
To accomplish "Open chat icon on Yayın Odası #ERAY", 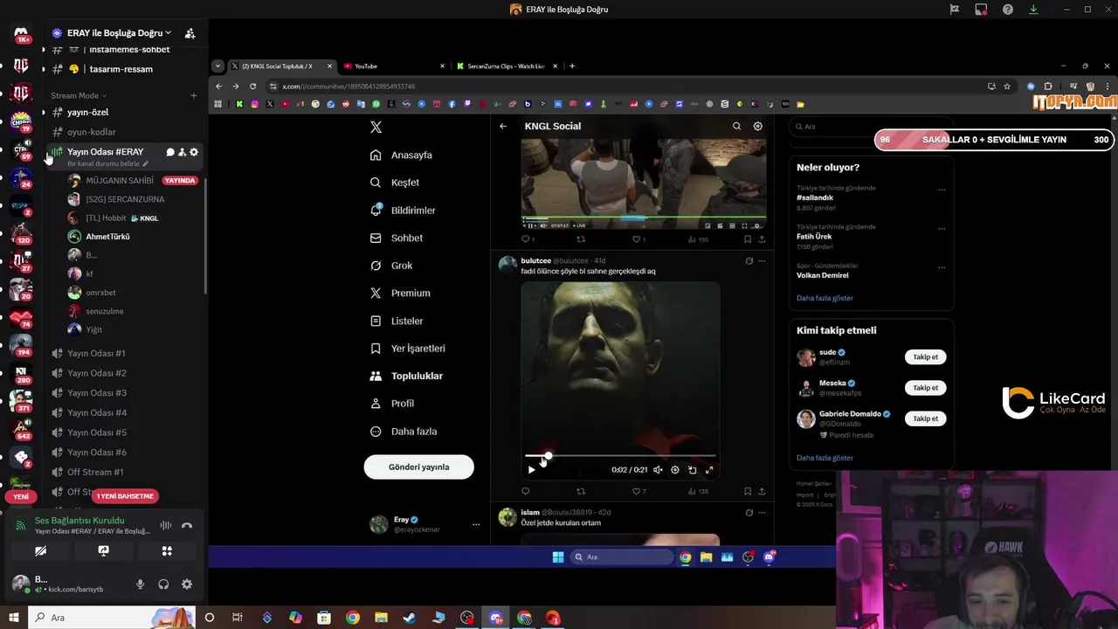I will (x=170, y=152).
